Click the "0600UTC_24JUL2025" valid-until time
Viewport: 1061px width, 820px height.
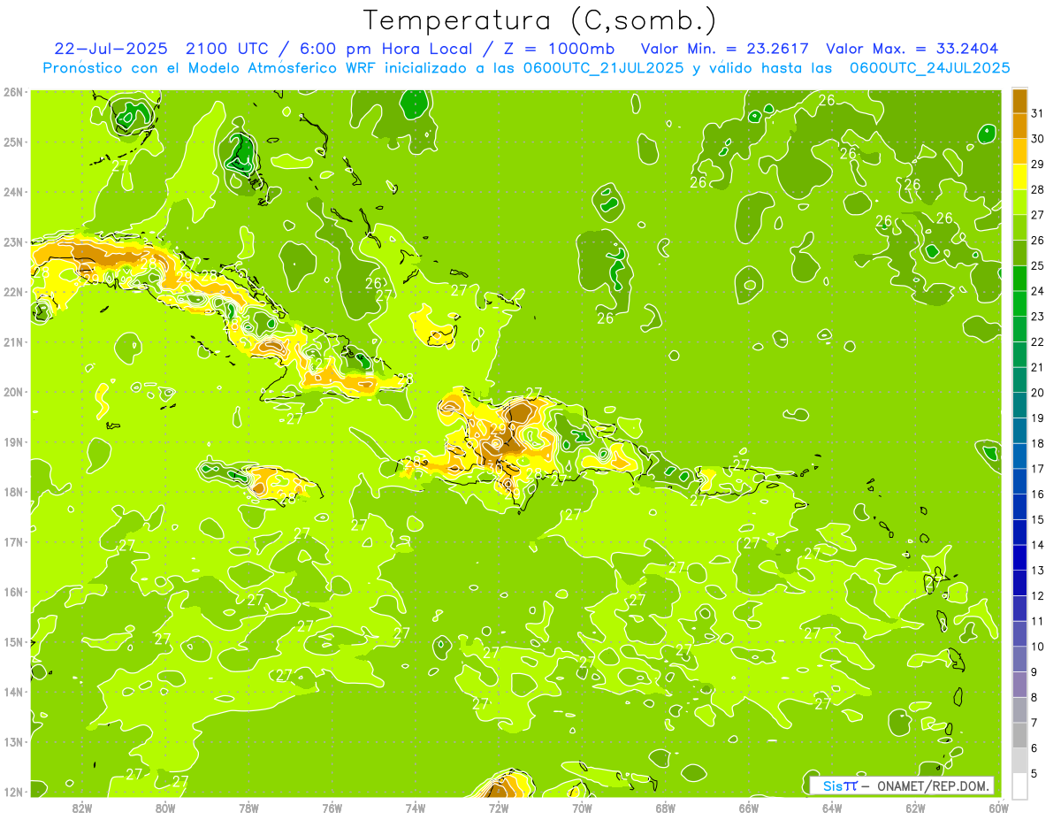[x=930, y=67]
